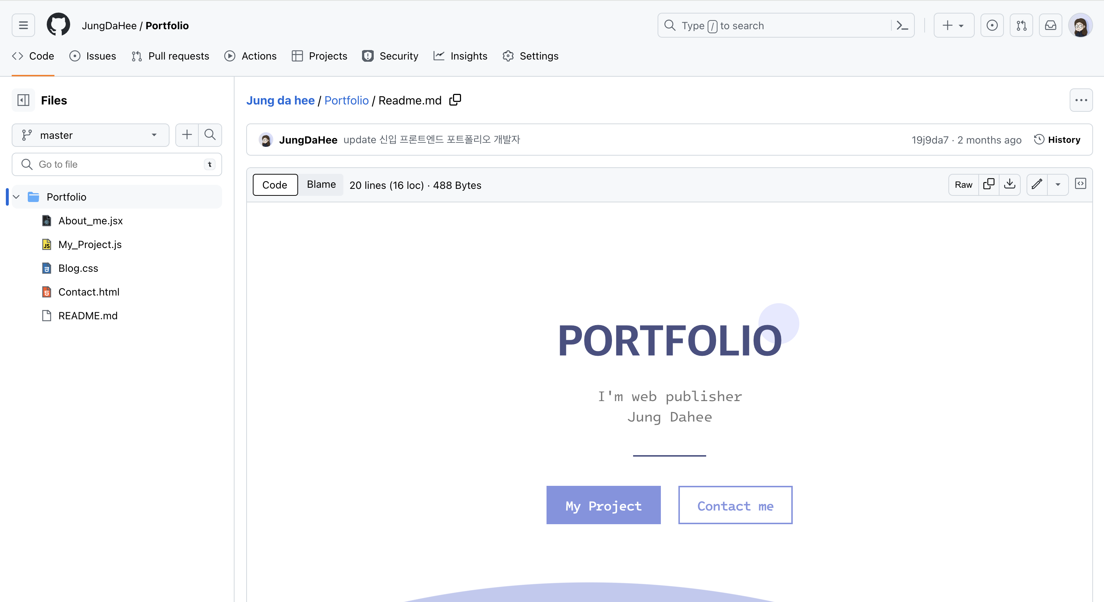The height and width of the screenshot is (602, 1104).
Task: Open notifications inbox icon
Action: [x=1050, y=26]
